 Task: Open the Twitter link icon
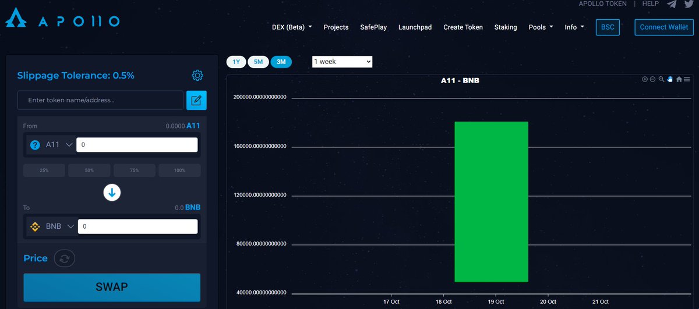click(x=689, y=4)
